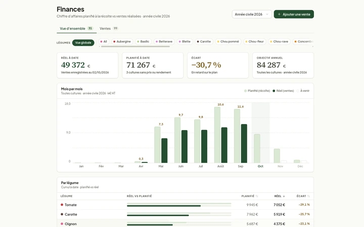
Task: Click the Carotte progress bar
Action: tap(179, 214)
